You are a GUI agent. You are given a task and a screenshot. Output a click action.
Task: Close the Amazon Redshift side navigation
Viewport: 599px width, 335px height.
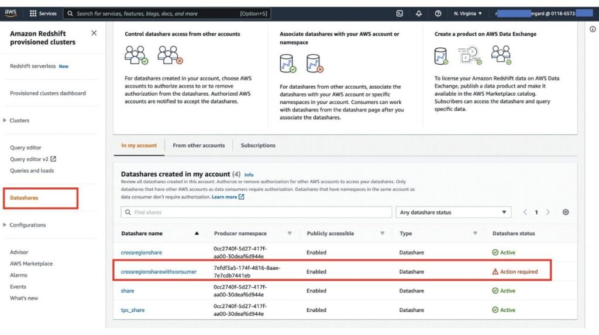pyautogui.click(x=94, y=33)
